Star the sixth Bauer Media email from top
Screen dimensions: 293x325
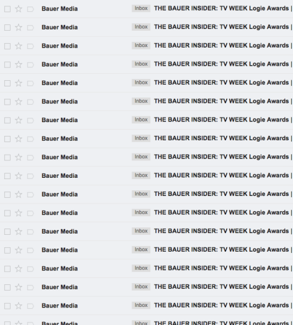pyautogui.click(x=19, y=101)
